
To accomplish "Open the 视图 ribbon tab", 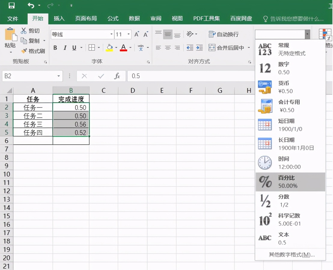I will (177, 18).
